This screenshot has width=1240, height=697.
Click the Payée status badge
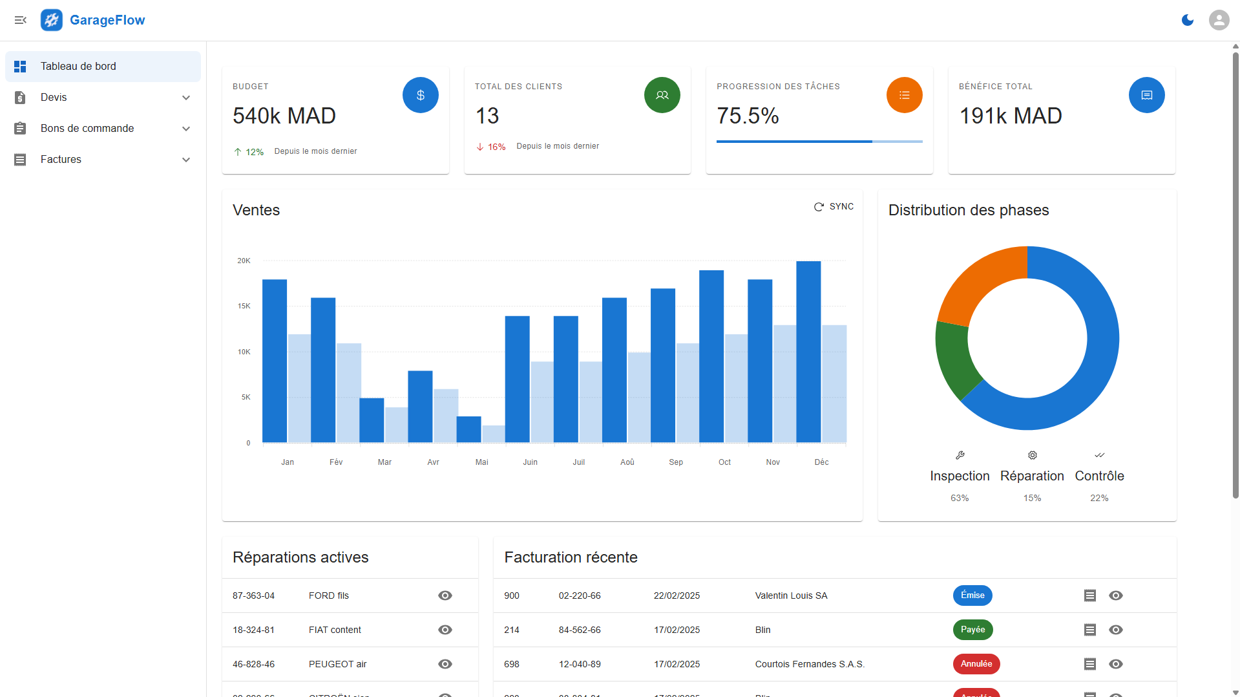972,630
